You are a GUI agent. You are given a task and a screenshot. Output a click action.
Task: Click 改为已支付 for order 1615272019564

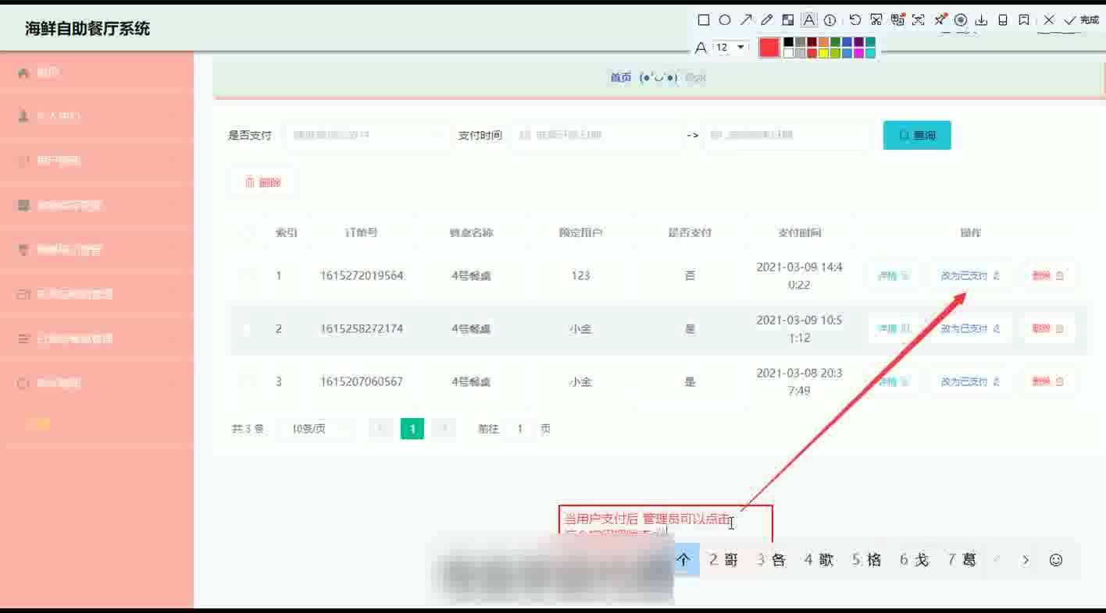[x=970, y=276]
